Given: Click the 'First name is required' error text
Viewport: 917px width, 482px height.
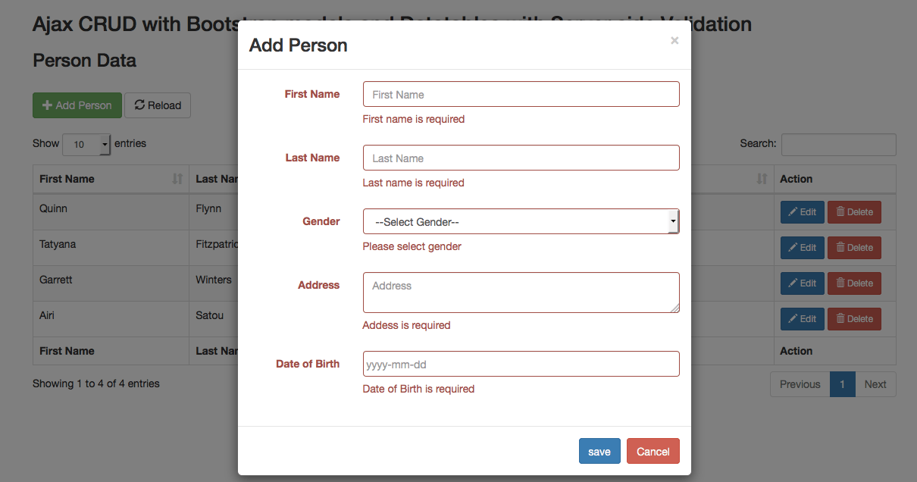Looking at the screenshot, I should click(414, 119).
